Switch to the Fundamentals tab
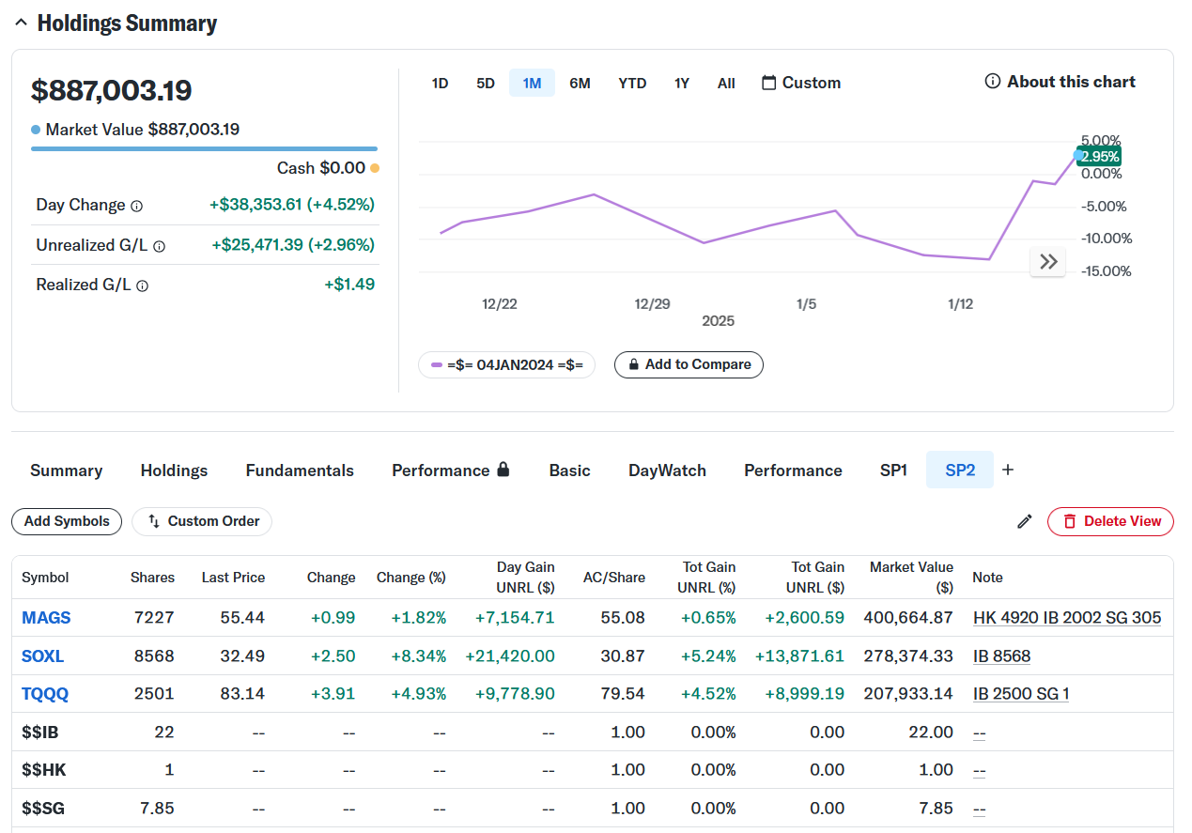The height and width of the screenshot is (833, 1192). tap(300, 470)
